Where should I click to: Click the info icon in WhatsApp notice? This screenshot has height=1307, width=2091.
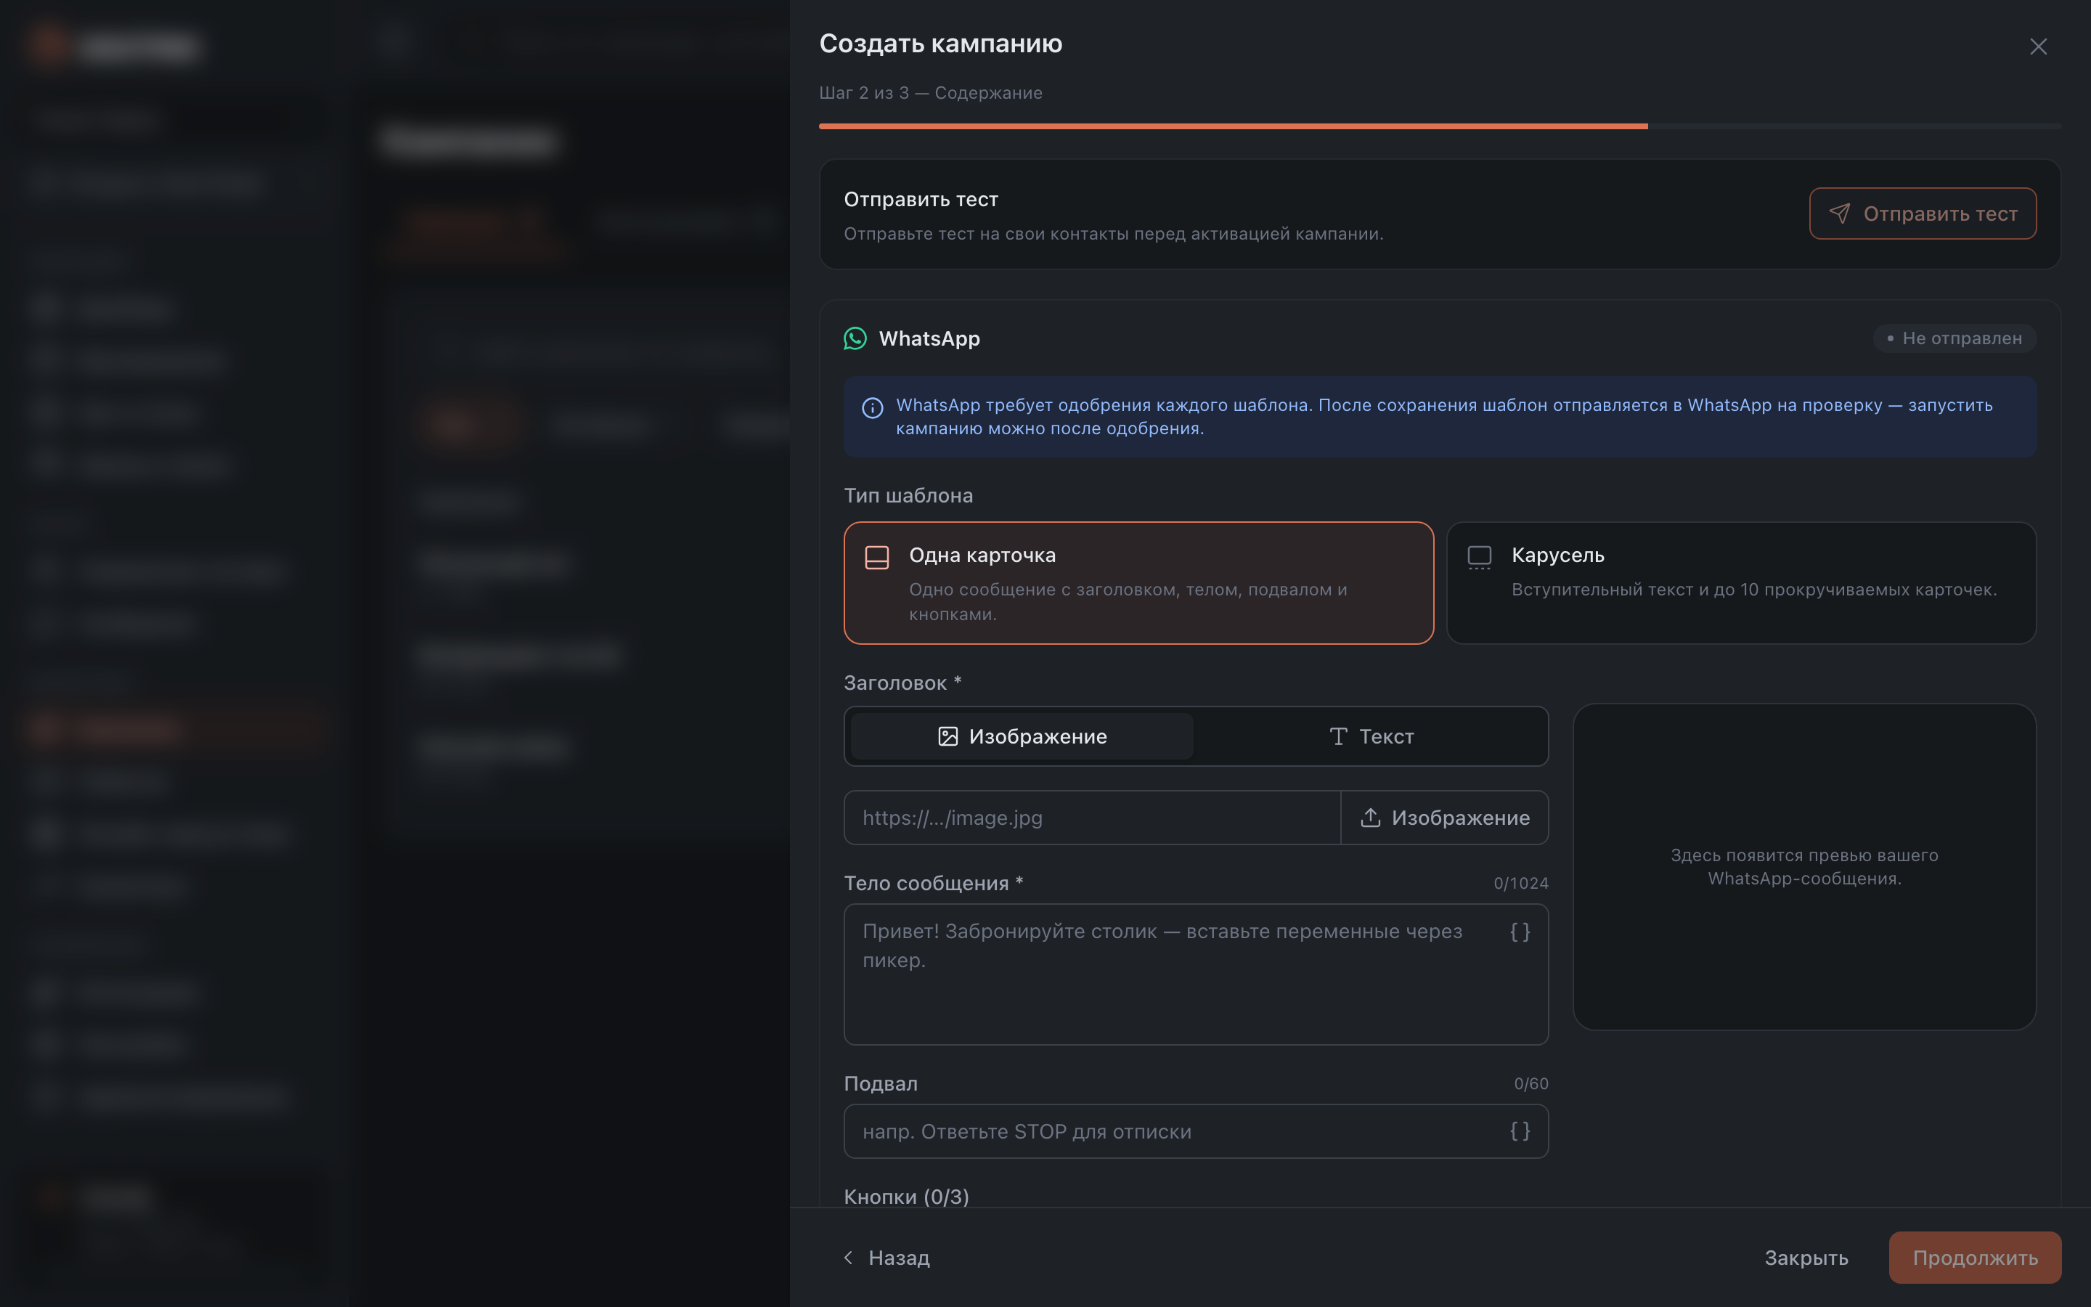[873, 407]
